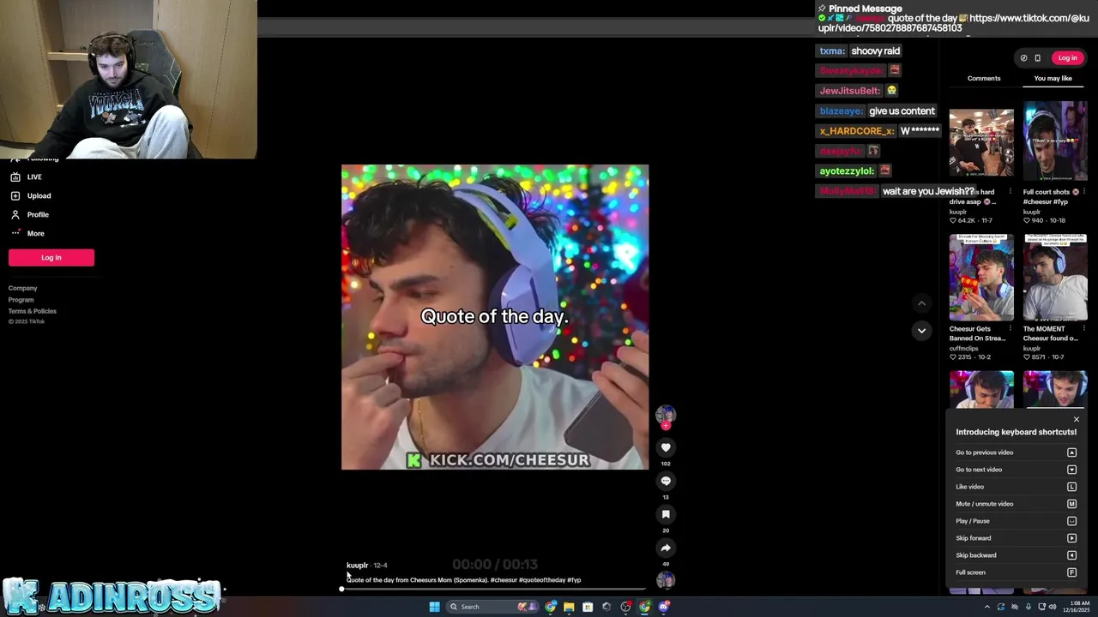The image size is (1098, 617).
Task: Click the top-right Log in button
Action: (1067, 58)
